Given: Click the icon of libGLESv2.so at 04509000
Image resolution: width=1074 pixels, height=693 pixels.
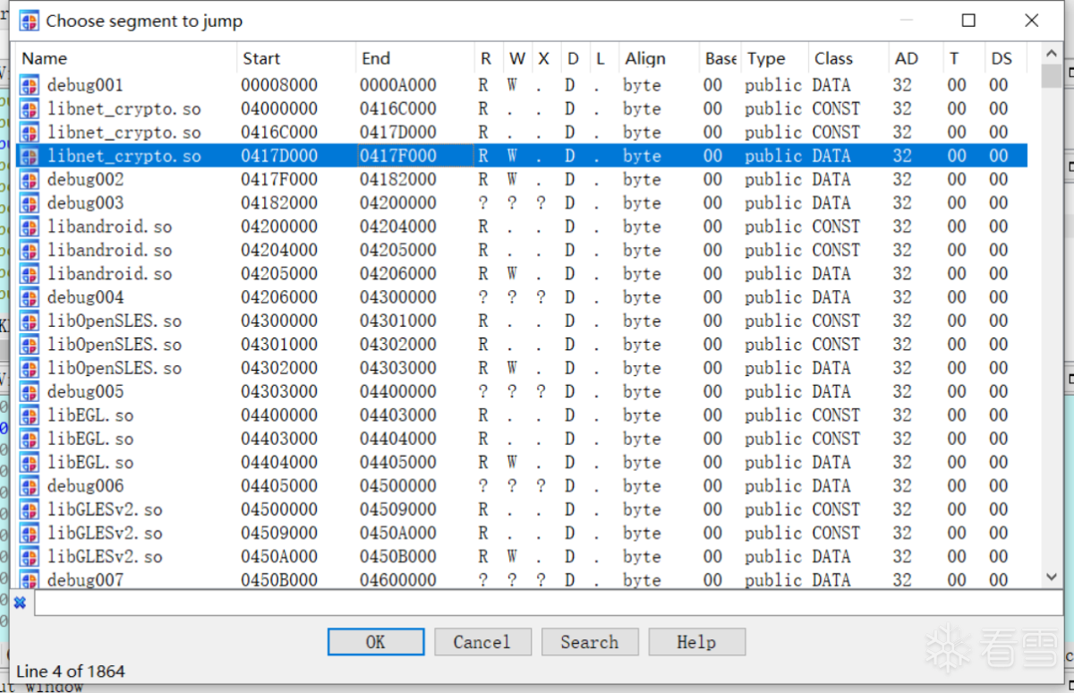Looking at the screenshot, I should (30, 533).
